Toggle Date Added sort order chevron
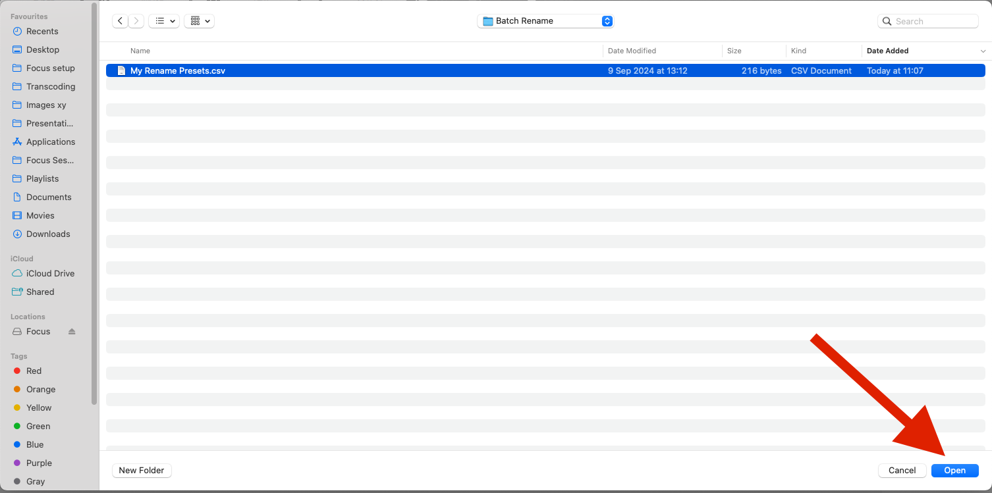 click(983, 51)
